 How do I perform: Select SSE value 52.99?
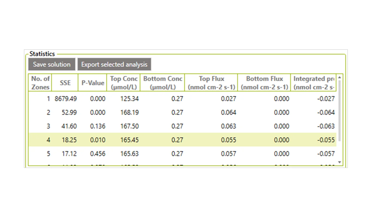click(69, 112)
